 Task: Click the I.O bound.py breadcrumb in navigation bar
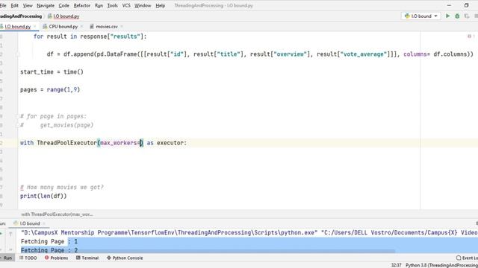click(63, 16)
